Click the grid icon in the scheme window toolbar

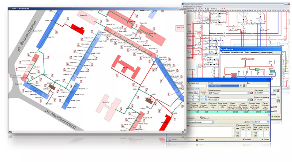click(x=208, y=8)
